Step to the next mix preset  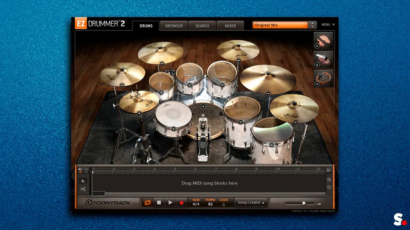click(313, 27)
